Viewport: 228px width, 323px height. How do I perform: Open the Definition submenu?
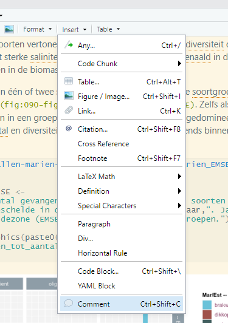(x=122, y=191)
